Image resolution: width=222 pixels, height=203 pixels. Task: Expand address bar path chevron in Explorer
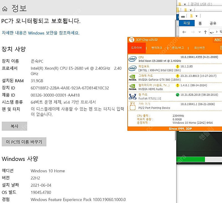point(217,32)
